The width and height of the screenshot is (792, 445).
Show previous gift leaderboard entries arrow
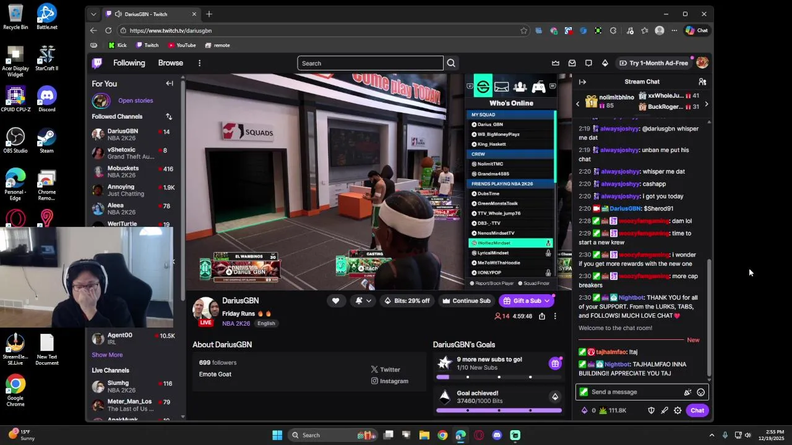point(578,104)
